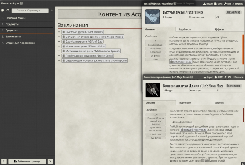Click the Добавление страницы button
The height and width of the screenshot is (165, 245).
click(27, 161)
